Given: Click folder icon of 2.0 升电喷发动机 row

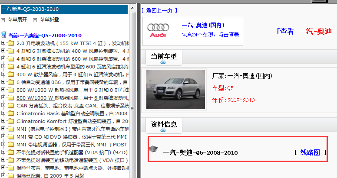Looking at the screenshot, I should click(11, 43).
